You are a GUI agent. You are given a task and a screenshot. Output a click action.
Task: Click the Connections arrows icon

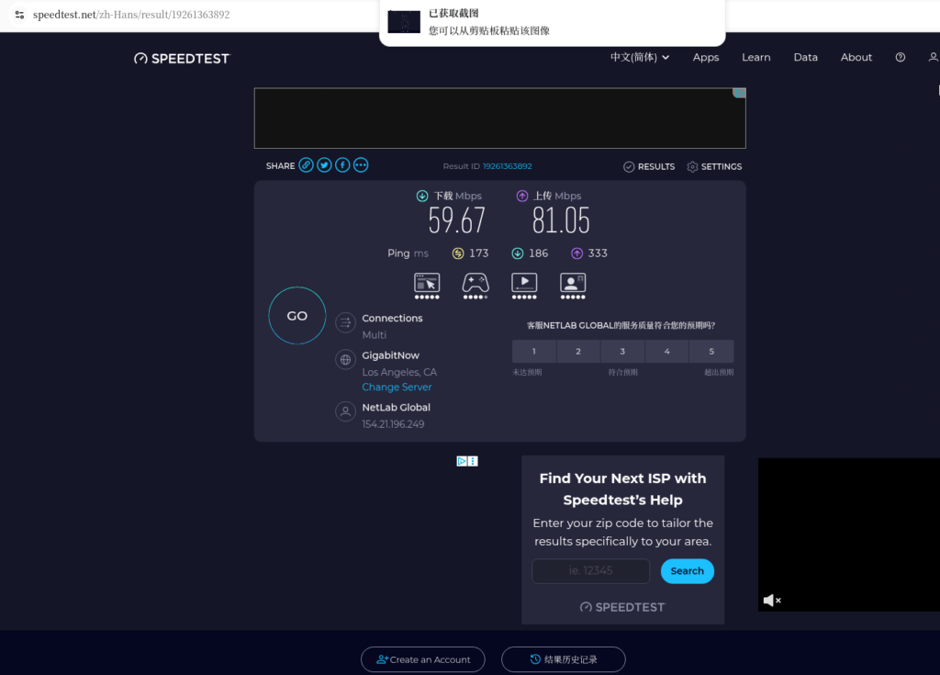pyautogui.click(x=345, y=323)
